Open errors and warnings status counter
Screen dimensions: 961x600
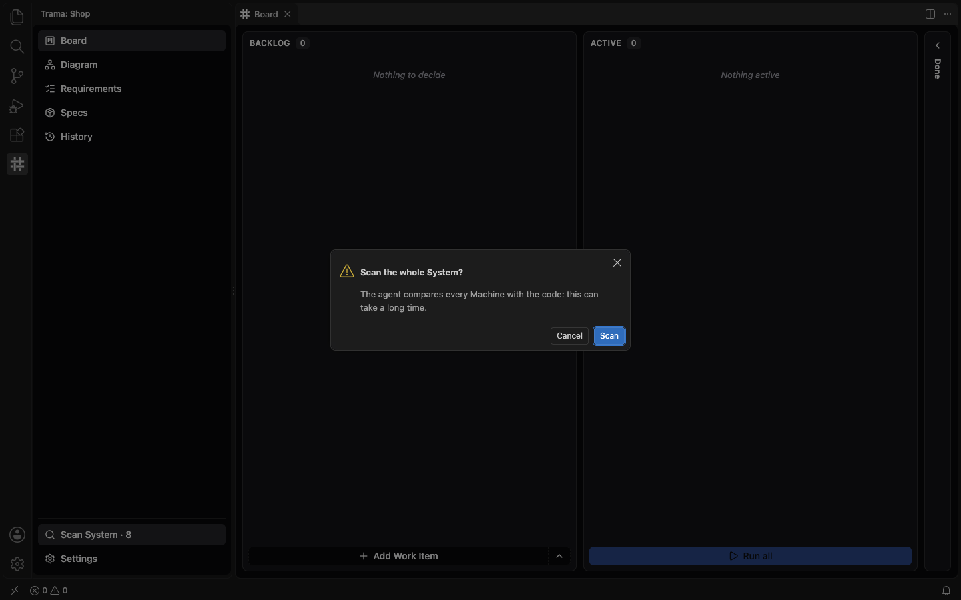(x=49, y=591)
